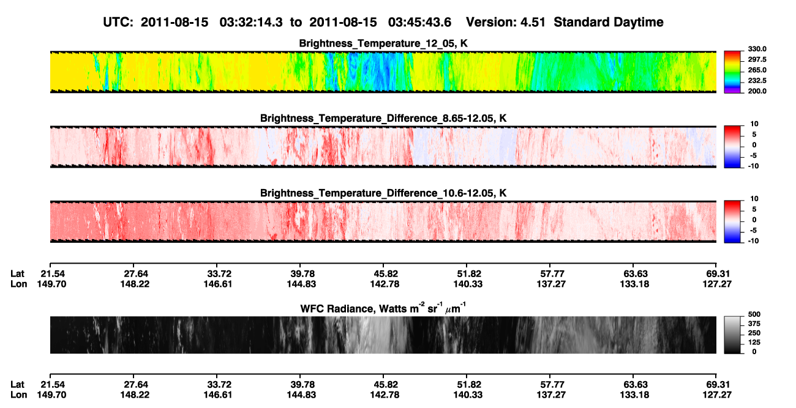Viewport: 796px width, 408px height.
Task: Select the 8.65-12.05 difference image strip
Action: (x=383, y=146)
